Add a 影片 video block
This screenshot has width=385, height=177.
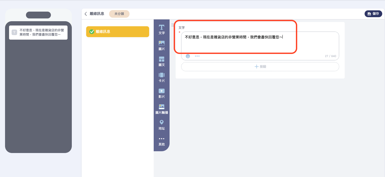coord(162,93)
